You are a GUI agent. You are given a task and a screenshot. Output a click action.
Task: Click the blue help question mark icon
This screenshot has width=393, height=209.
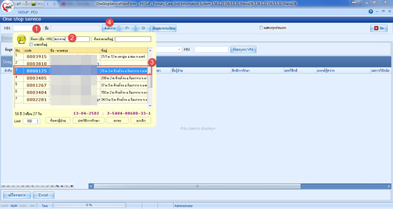pyautogui.click(x=371, y=12)
